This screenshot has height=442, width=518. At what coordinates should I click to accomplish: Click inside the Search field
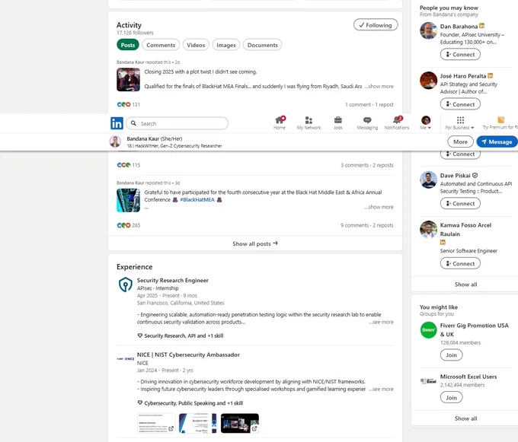(x=177, y=123)
